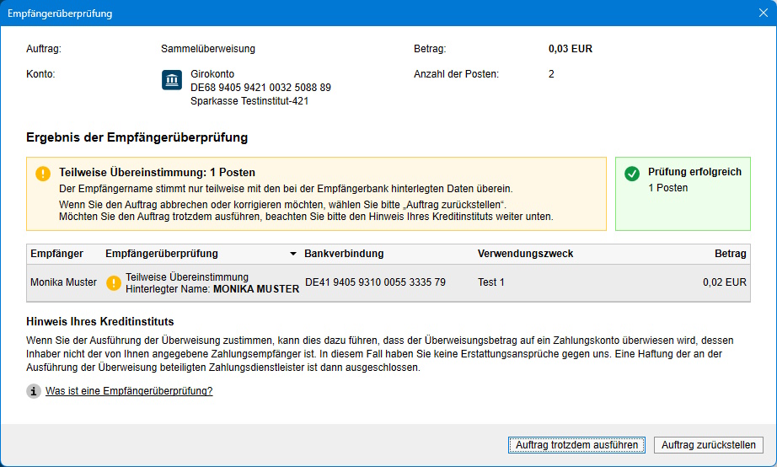777x467 pixels.
Task: Click the Girokonto account name
Action: [x=212, y=74]
